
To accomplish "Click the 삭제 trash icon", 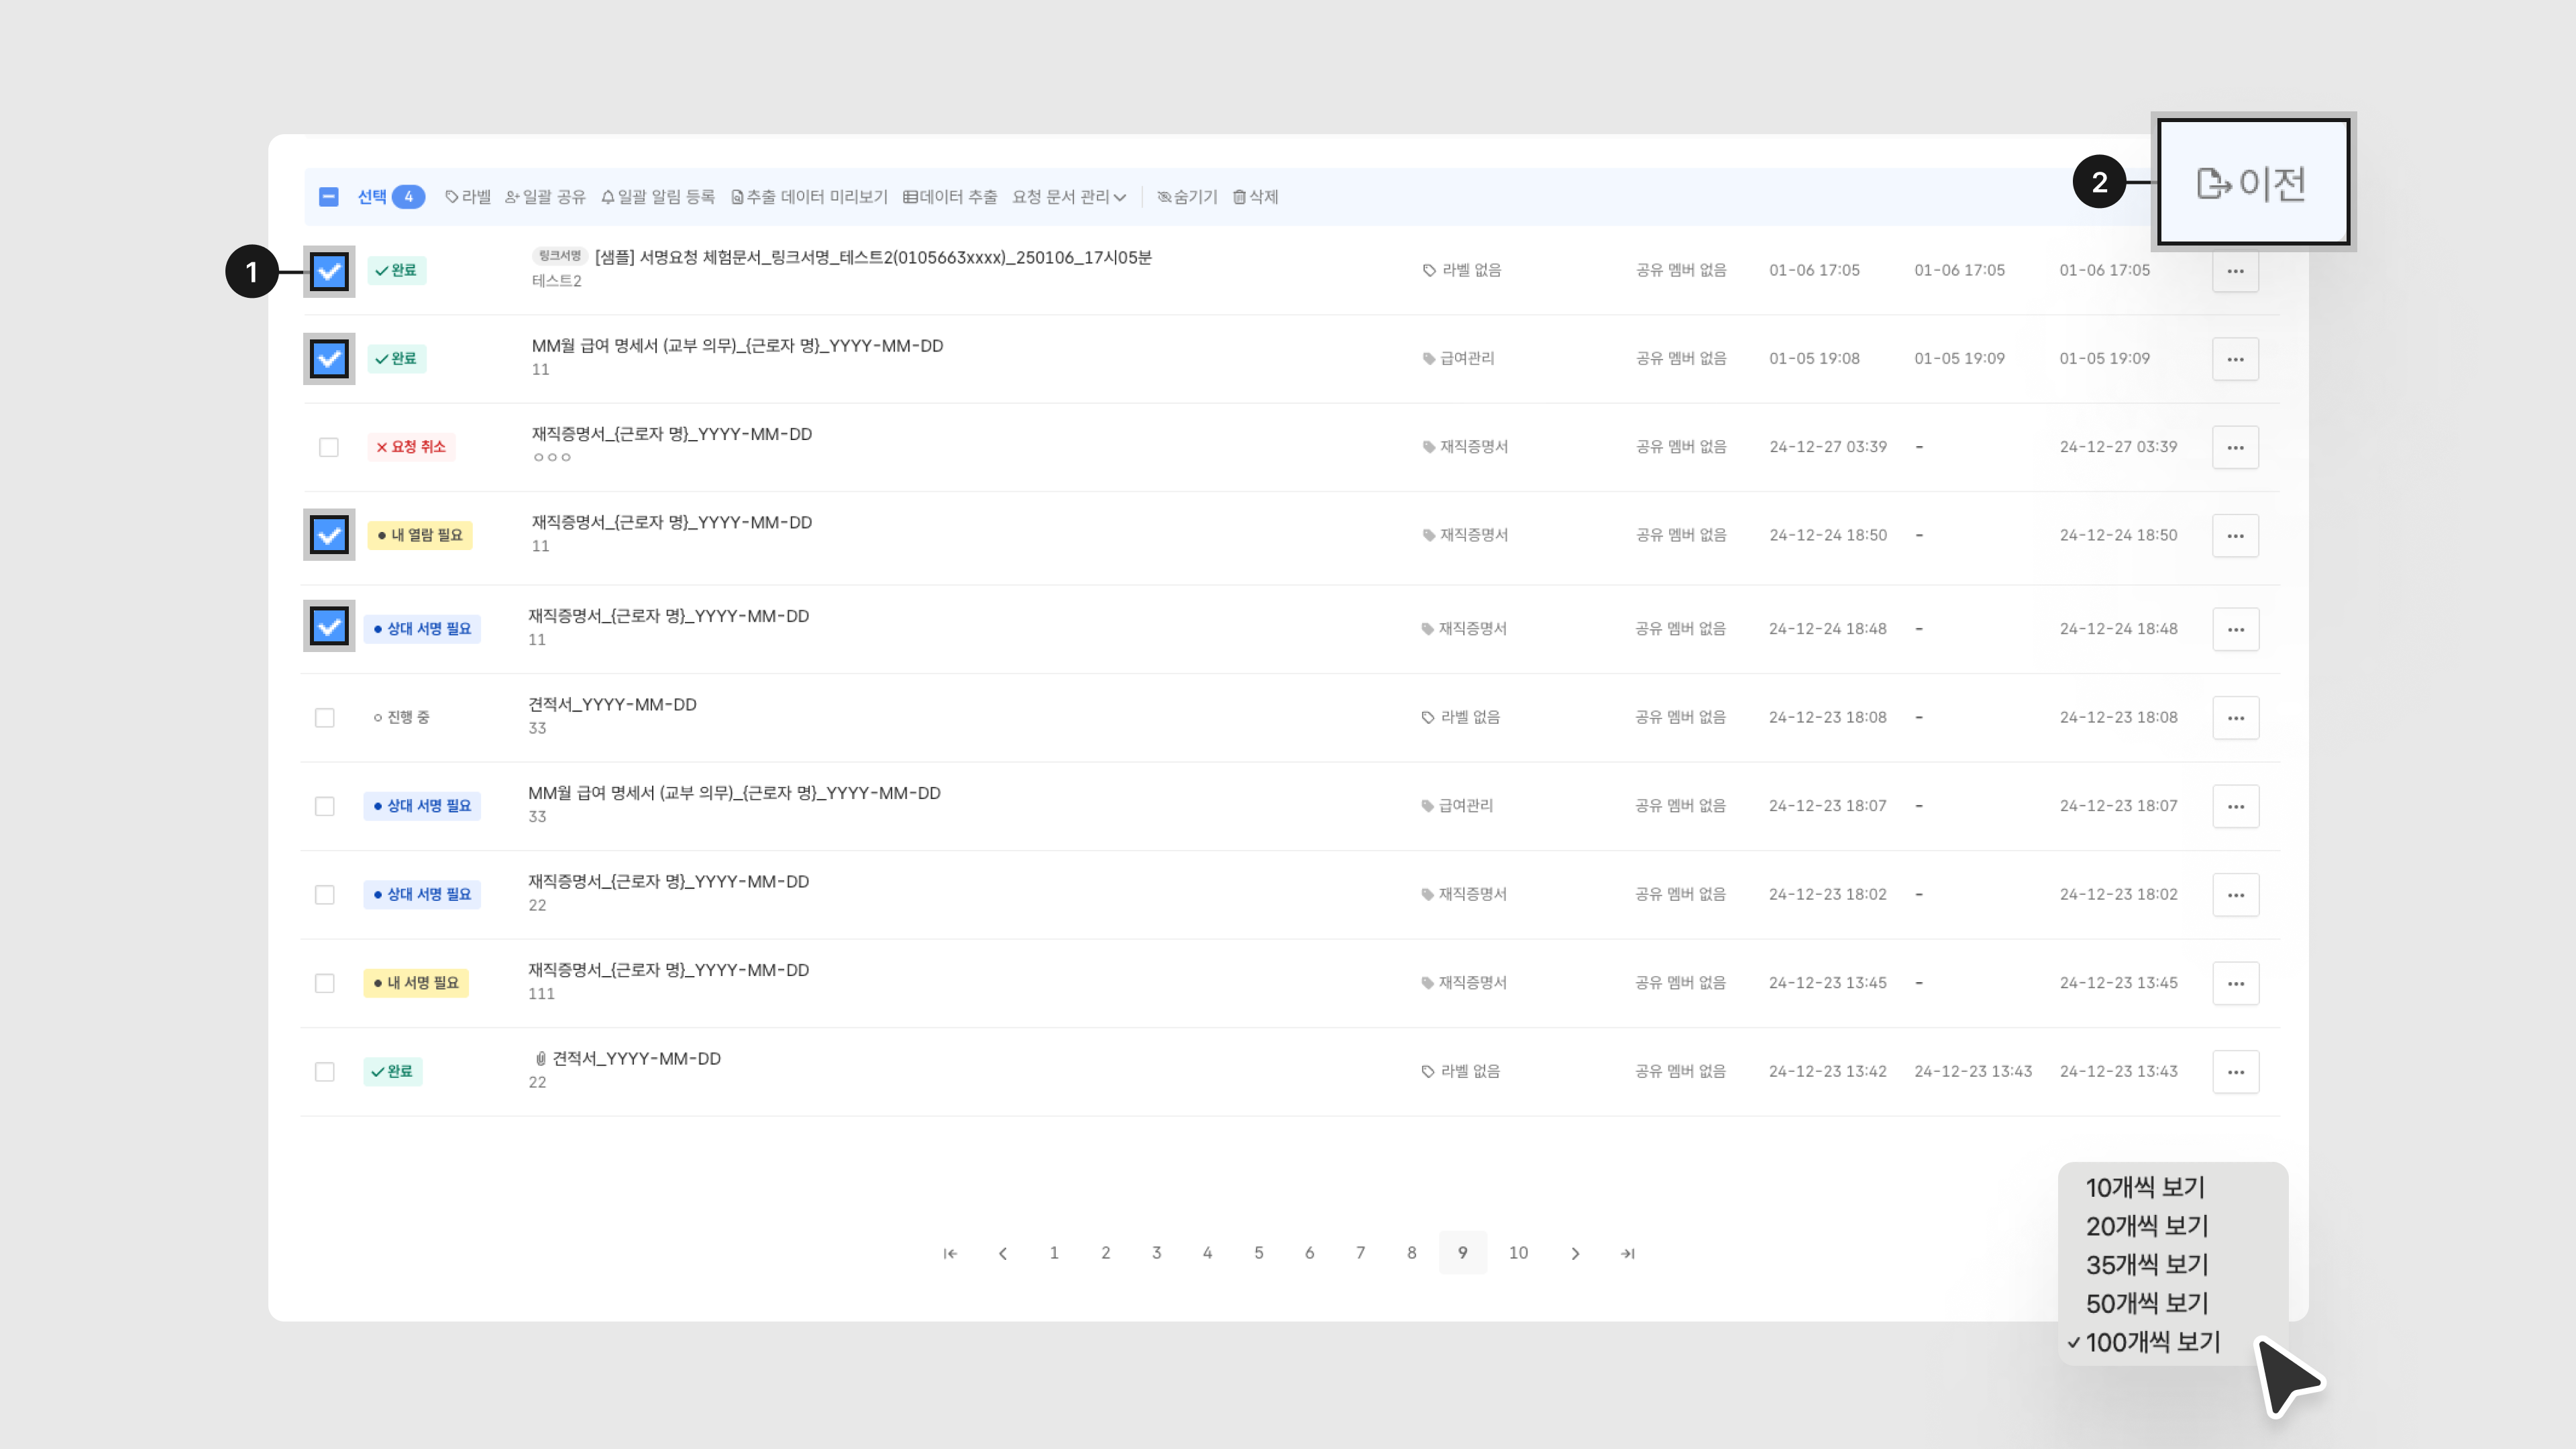I will pos(1239,197).
